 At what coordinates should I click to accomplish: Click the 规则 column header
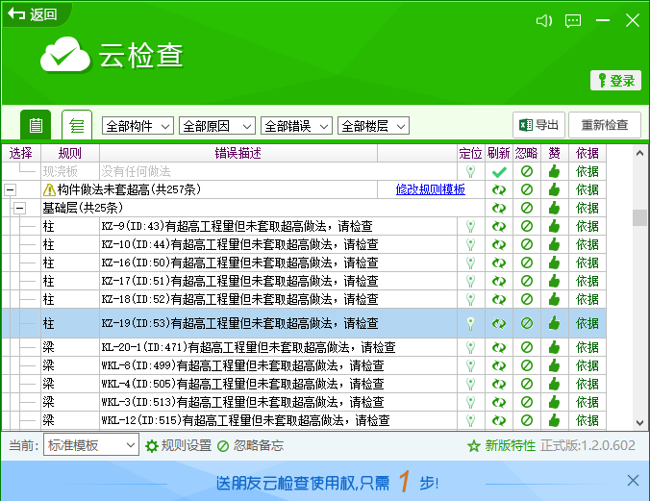click(x=69, y=154)
